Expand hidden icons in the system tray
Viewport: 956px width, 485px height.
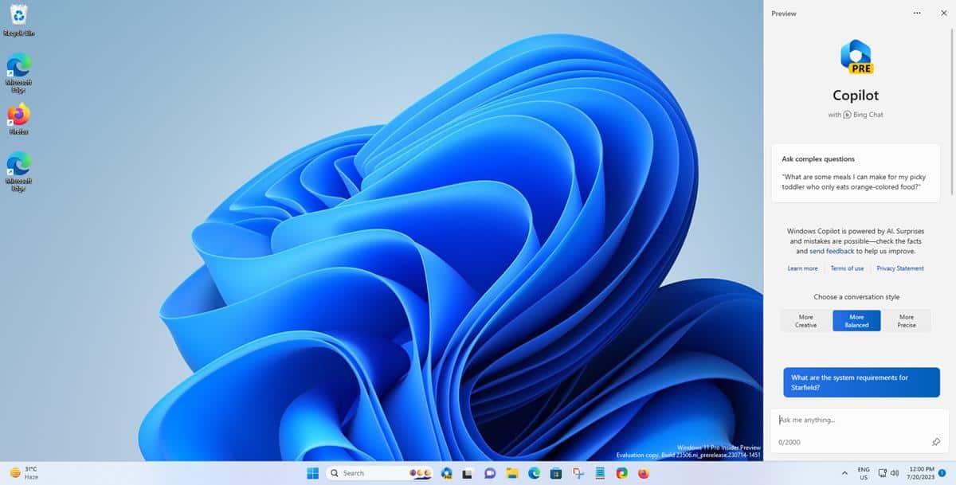844,473
